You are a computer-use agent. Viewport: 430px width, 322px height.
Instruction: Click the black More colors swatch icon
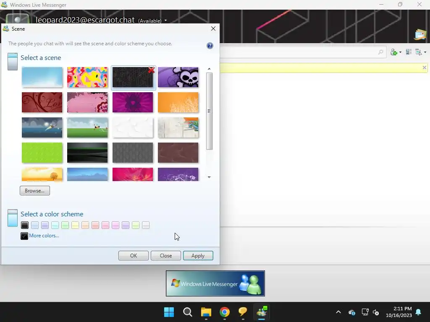click(x=24, y=236)
